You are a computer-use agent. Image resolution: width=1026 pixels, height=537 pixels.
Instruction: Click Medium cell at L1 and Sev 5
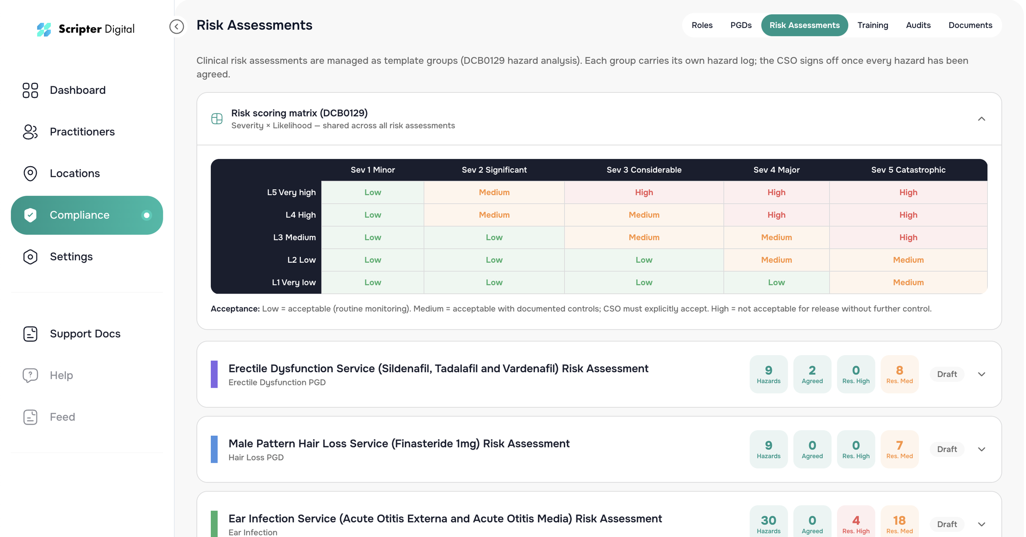coord(908,282)
